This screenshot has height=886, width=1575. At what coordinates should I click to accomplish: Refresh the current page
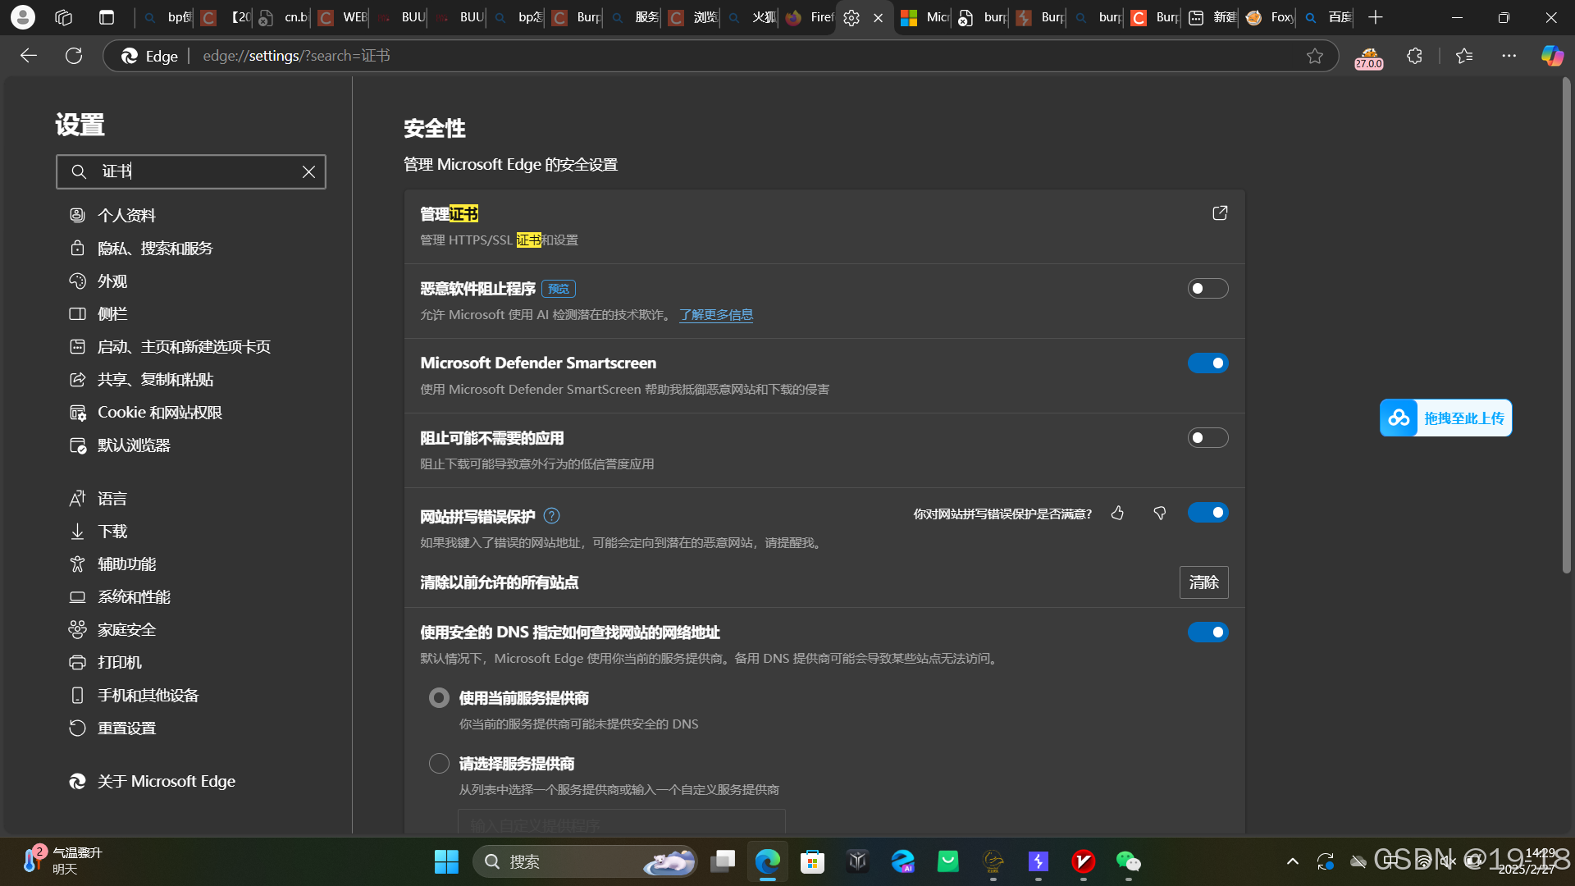click(74, 56)
